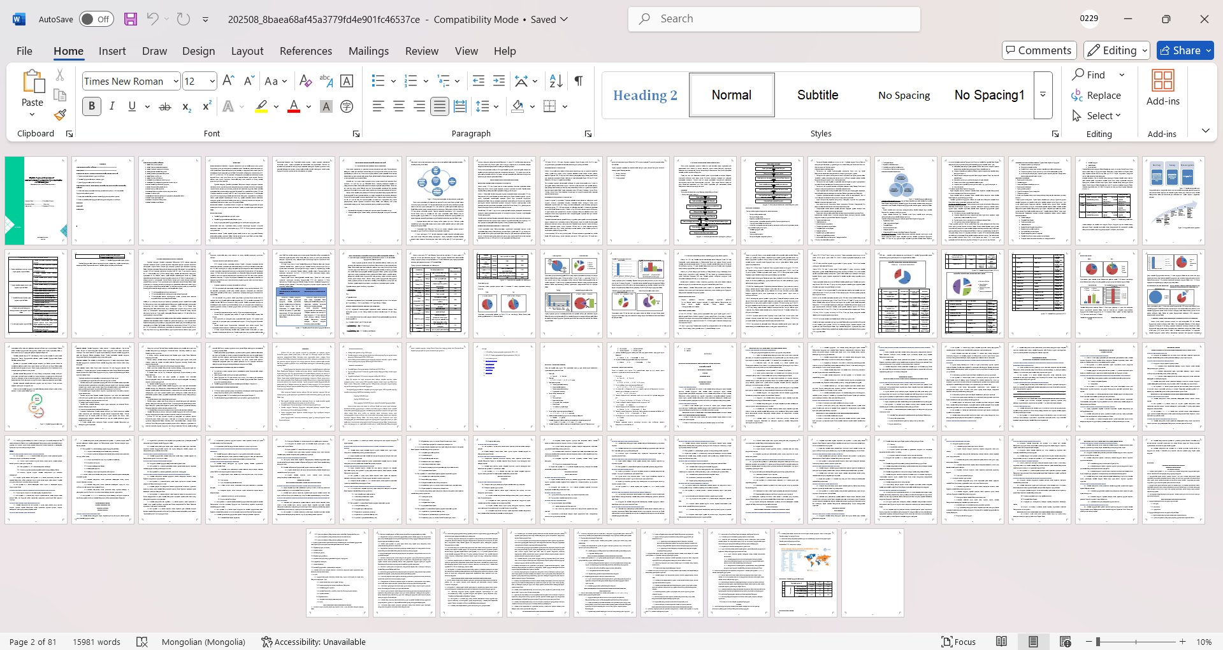This screenshot has height=650, width=1223.
Task: Click the Search input box
Action: point(774,19)
